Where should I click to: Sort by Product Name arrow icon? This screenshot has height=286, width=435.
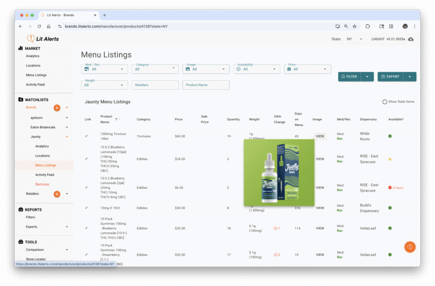click(x=117, y=119)
